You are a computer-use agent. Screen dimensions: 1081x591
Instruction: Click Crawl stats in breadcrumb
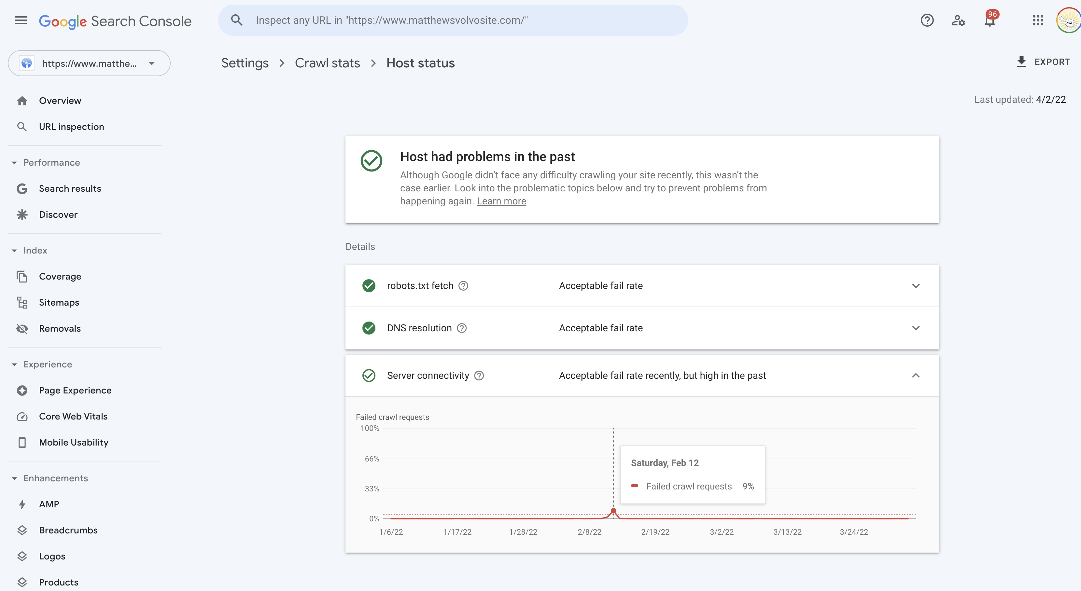[327, 63]
